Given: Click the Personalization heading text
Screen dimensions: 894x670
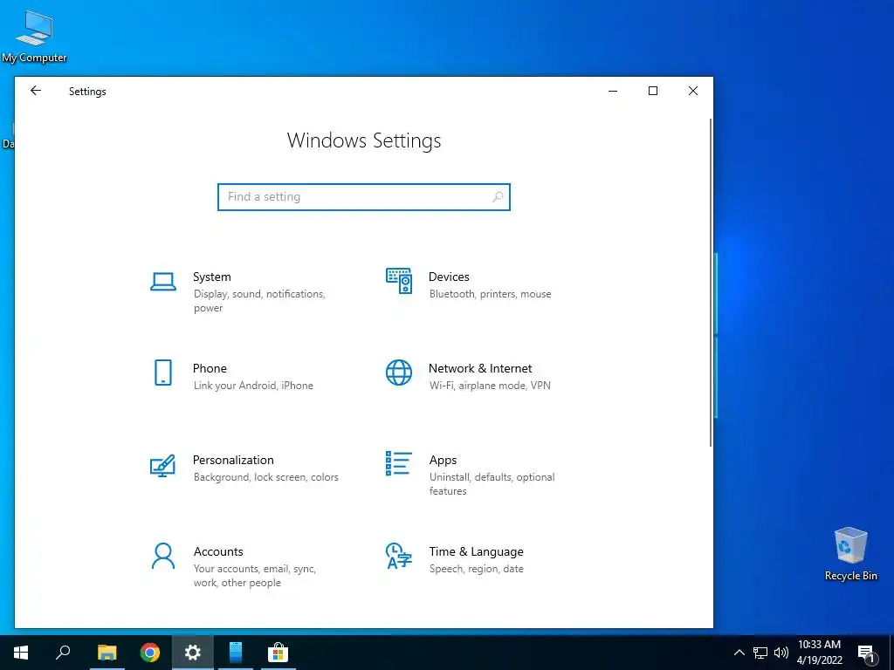Looking at the screenshot, I should 233,460.
